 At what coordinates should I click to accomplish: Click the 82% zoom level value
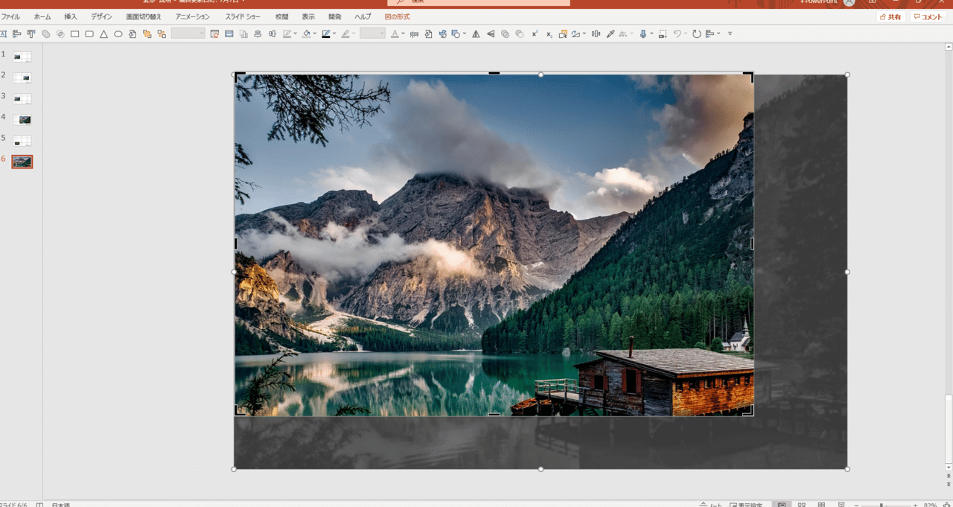click(930, 505)
